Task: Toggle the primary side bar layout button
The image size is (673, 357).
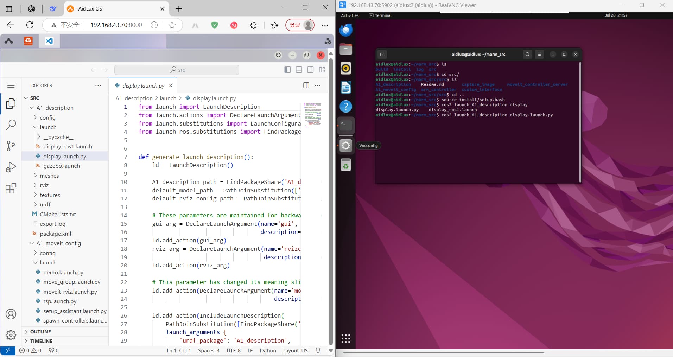Action: tap(287, 70)
